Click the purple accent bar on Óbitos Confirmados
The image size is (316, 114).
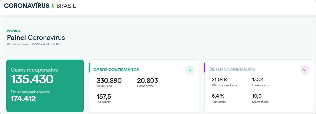pyautogui.click(x=205, y=68)
